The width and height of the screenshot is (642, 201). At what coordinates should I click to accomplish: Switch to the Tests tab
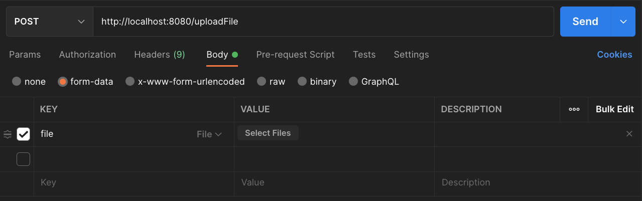click(x=364, y=55)
